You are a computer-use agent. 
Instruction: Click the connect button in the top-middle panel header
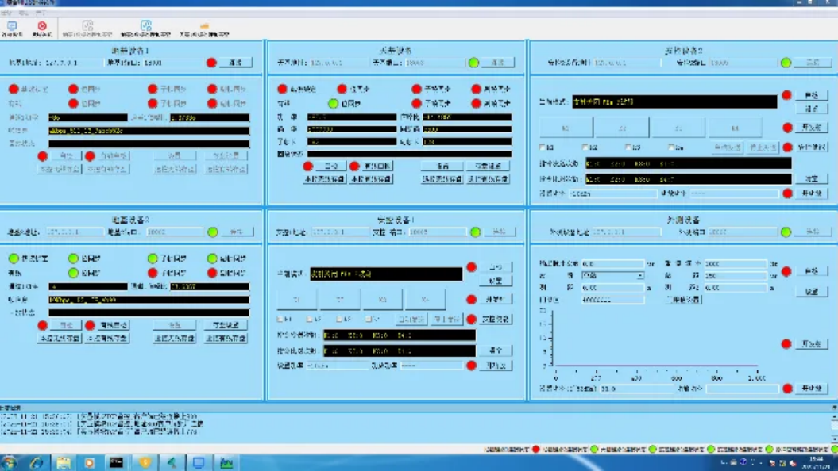point(497,63)
